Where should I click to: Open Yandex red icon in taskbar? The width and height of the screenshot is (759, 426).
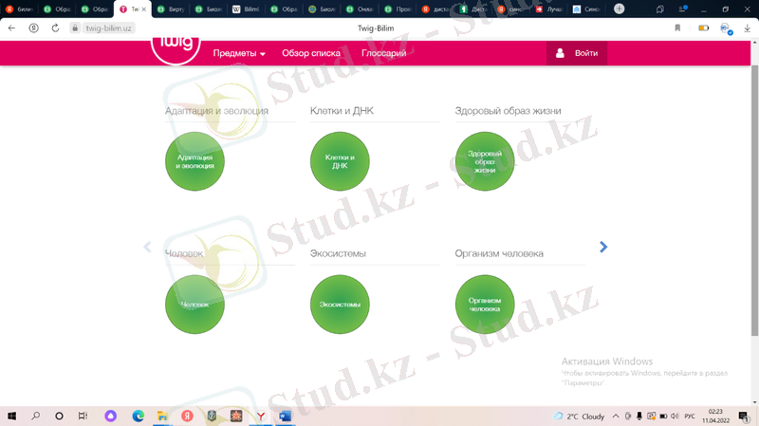187,416
